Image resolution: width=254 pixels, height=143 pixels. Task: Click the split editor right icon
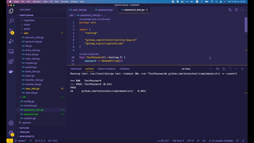[236, 10]
